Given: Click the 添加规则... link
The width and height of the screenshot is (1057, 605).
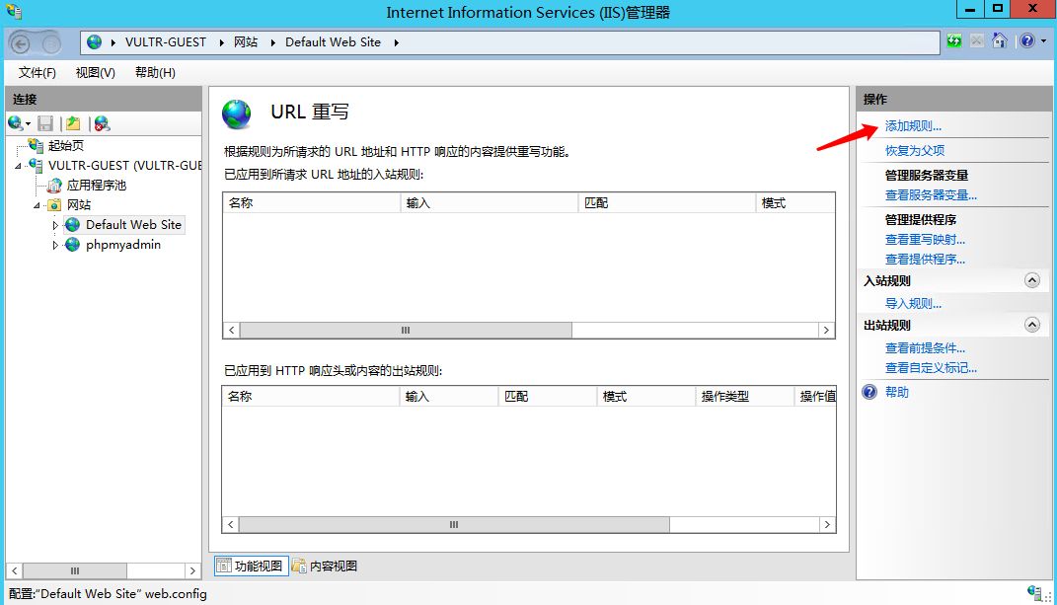Looking at the screenshot, I should click(913, 126).
